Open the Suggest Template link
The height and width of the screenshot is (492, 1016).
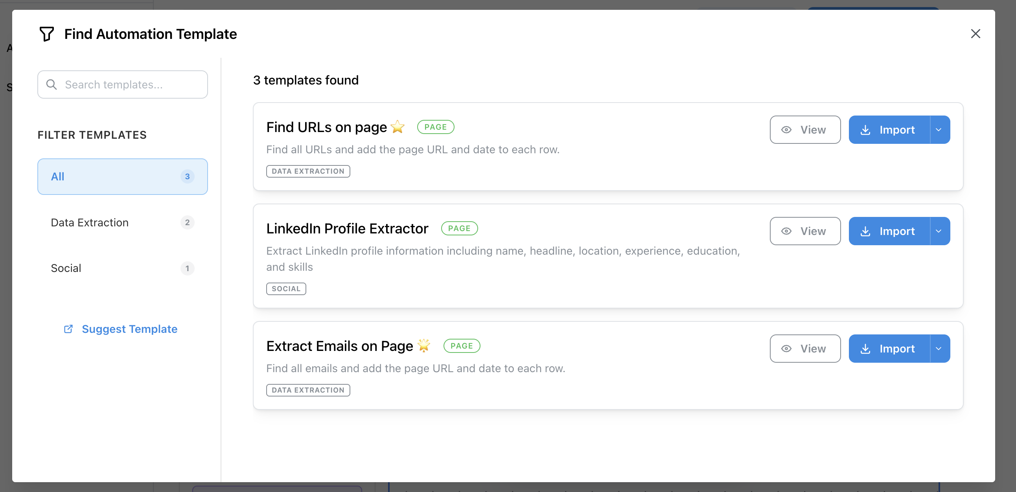[129, 329]
